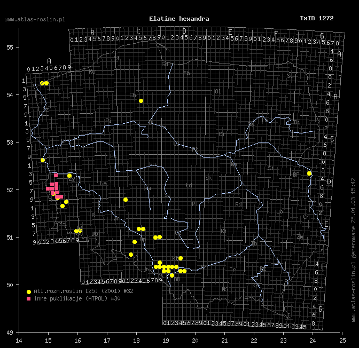Click the 'Elatine hexandra' map title

179,19
